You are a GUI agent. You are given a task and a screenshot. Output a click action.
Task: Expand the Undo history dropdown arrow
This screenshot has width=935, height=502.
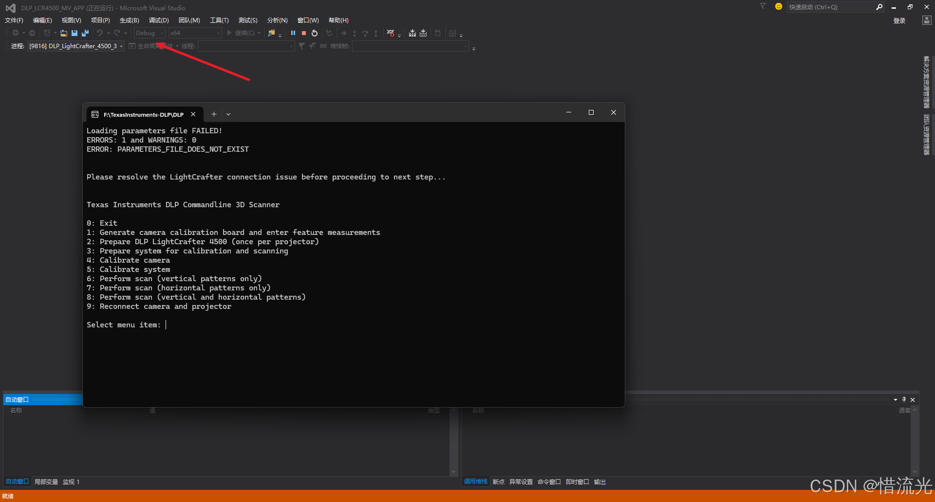(108, 33)
